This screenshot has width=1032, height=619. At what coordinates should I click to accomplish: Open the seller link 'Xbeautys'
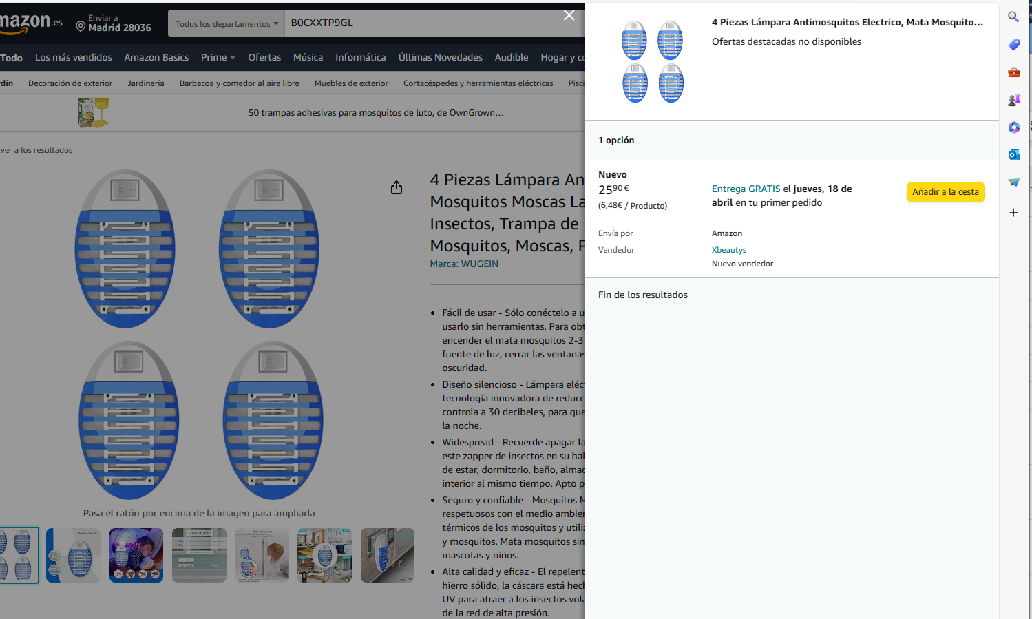pos(729,250)
